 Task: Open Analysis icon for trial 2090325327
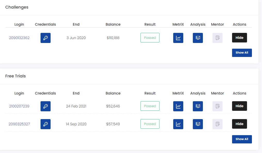click(198, 124)
